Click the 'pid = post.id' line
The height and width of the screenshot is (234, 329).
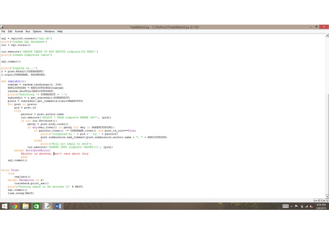(25, 108)
